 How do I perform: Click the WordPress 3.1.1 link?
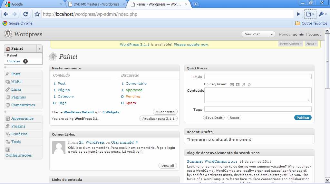(134, 44)
